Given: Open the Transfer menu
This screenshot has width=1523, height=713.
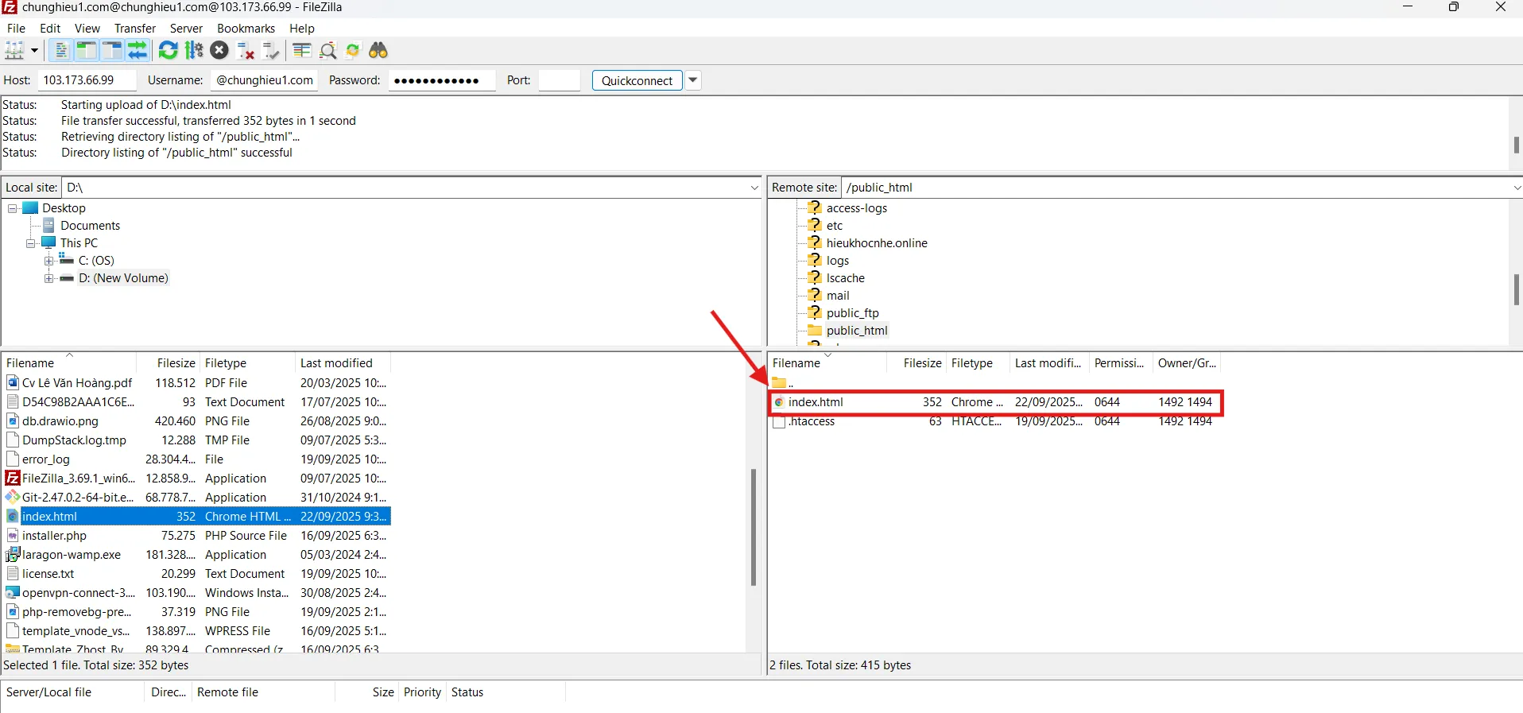Looking at the screenshot, I should (134, 29).
